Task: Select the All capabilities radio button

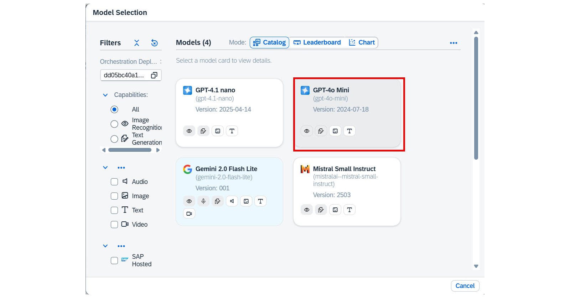Action: point(114,109)
